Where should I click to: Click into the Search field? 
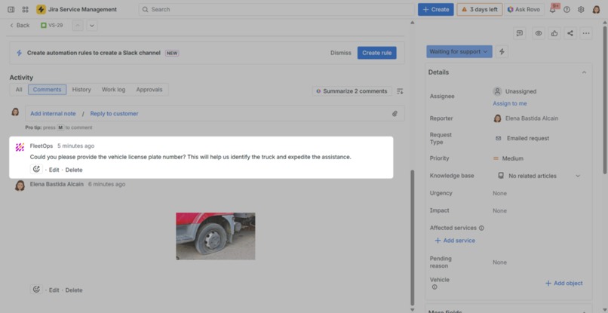click(x=276, y=9)
